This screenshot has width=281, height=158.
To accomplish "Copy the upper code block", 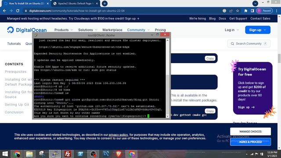I will tap(210, 58).
